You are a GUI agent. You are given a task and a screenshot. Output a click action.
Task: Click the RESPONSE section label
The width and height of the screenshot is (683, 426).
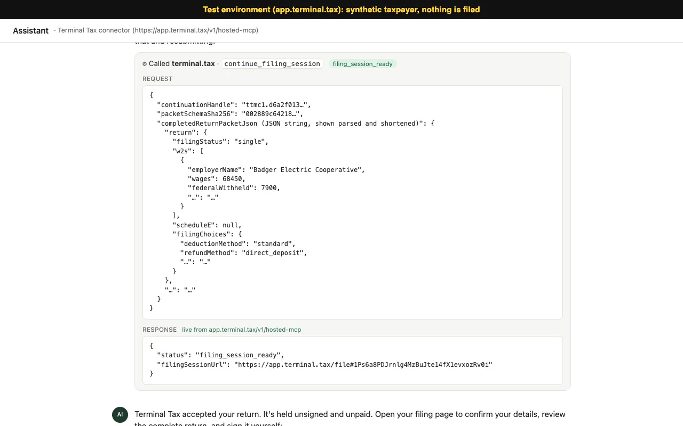pyautogui.click(x=160, y=330)
